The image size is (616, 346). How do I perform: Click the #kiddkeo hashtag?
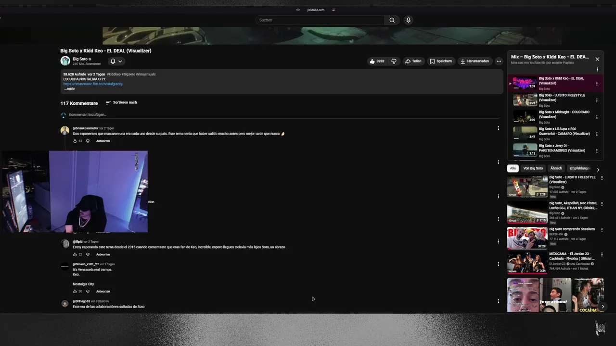114,74
